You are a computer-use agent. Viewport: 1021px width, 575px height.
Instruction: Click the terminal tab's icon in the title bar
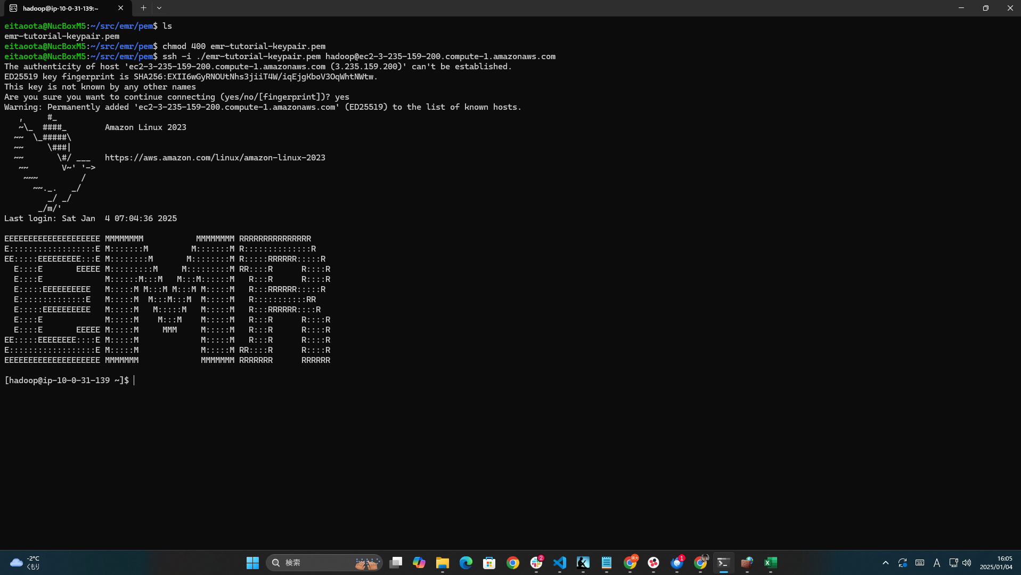click(x=13, y=8)
